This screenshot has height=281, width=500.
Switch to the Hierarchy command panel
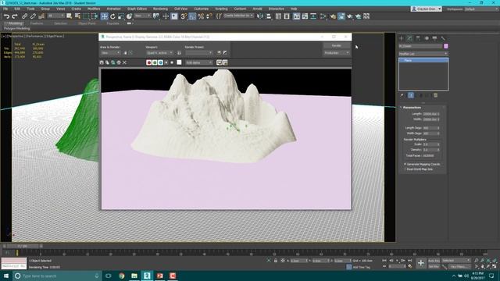418,38
